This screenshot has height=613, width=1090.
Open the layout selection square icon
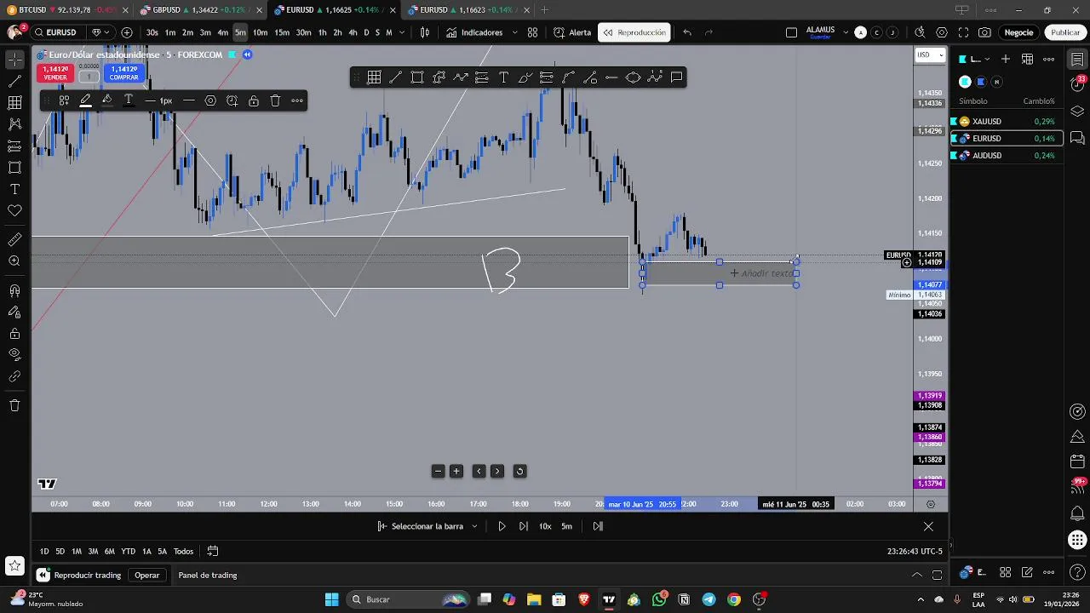tap(791, 32)
